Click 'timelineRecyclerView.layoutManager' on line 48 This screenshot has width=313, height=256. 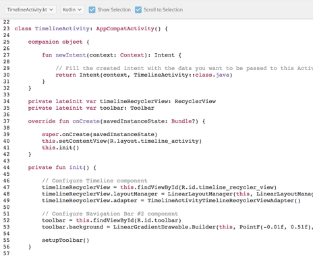[x=100, y=194]
